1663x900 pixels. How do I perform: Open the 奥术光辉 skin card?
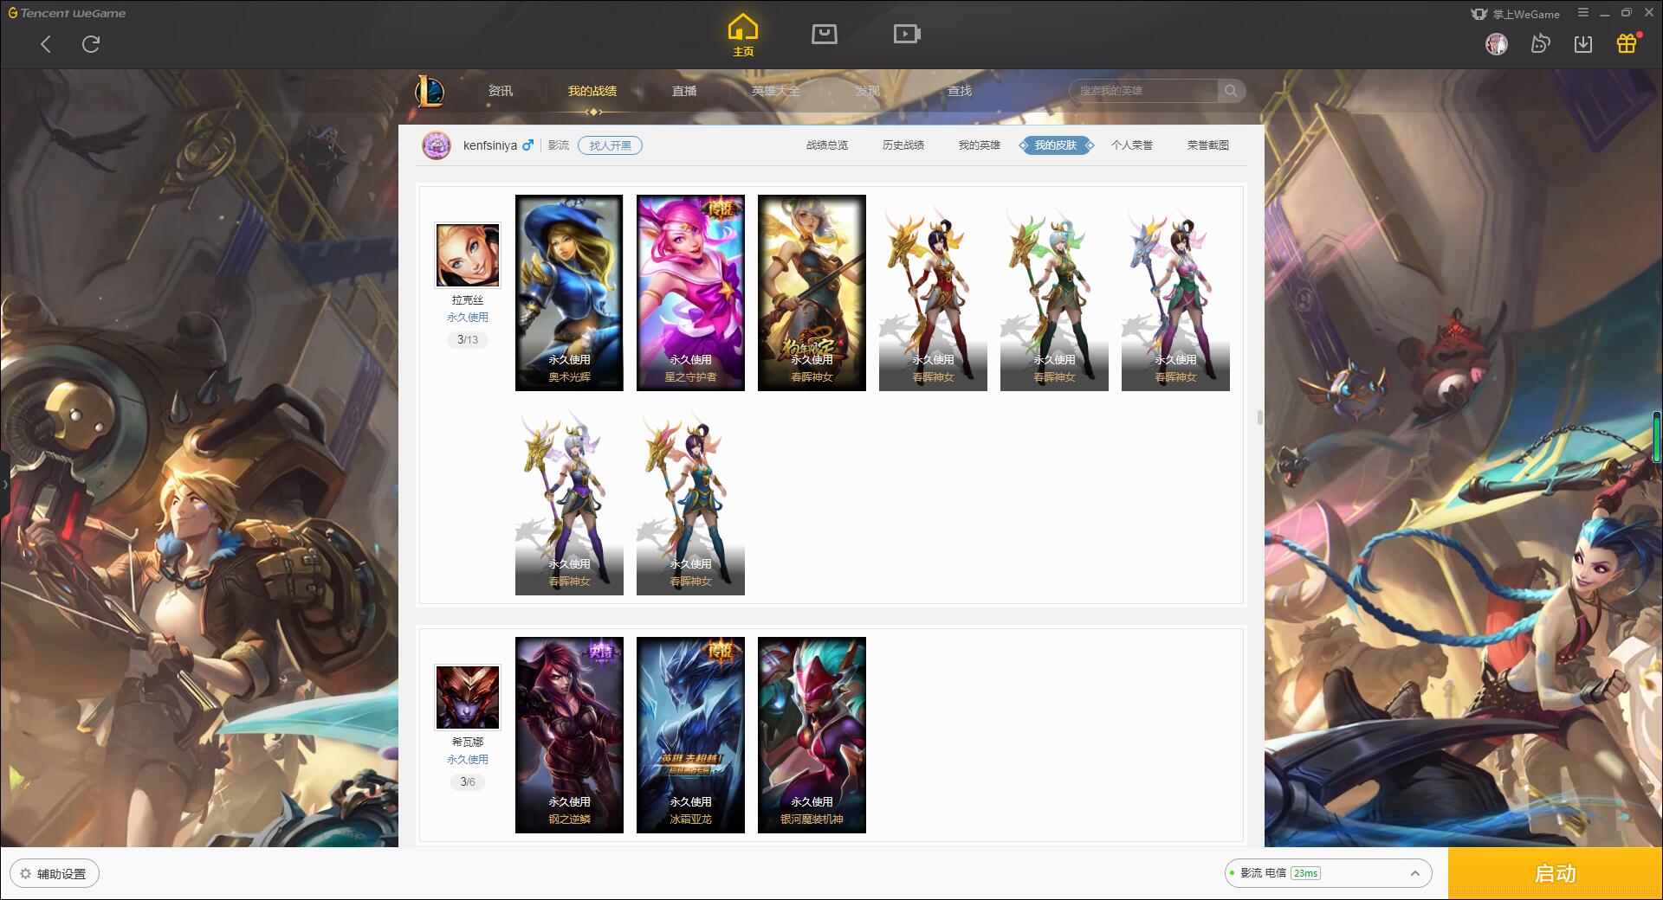569,292
